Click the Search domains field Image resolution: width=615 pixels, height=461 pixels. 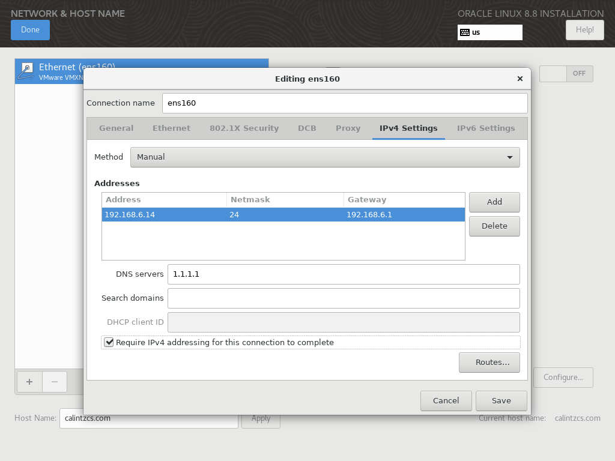click(344, 298)
